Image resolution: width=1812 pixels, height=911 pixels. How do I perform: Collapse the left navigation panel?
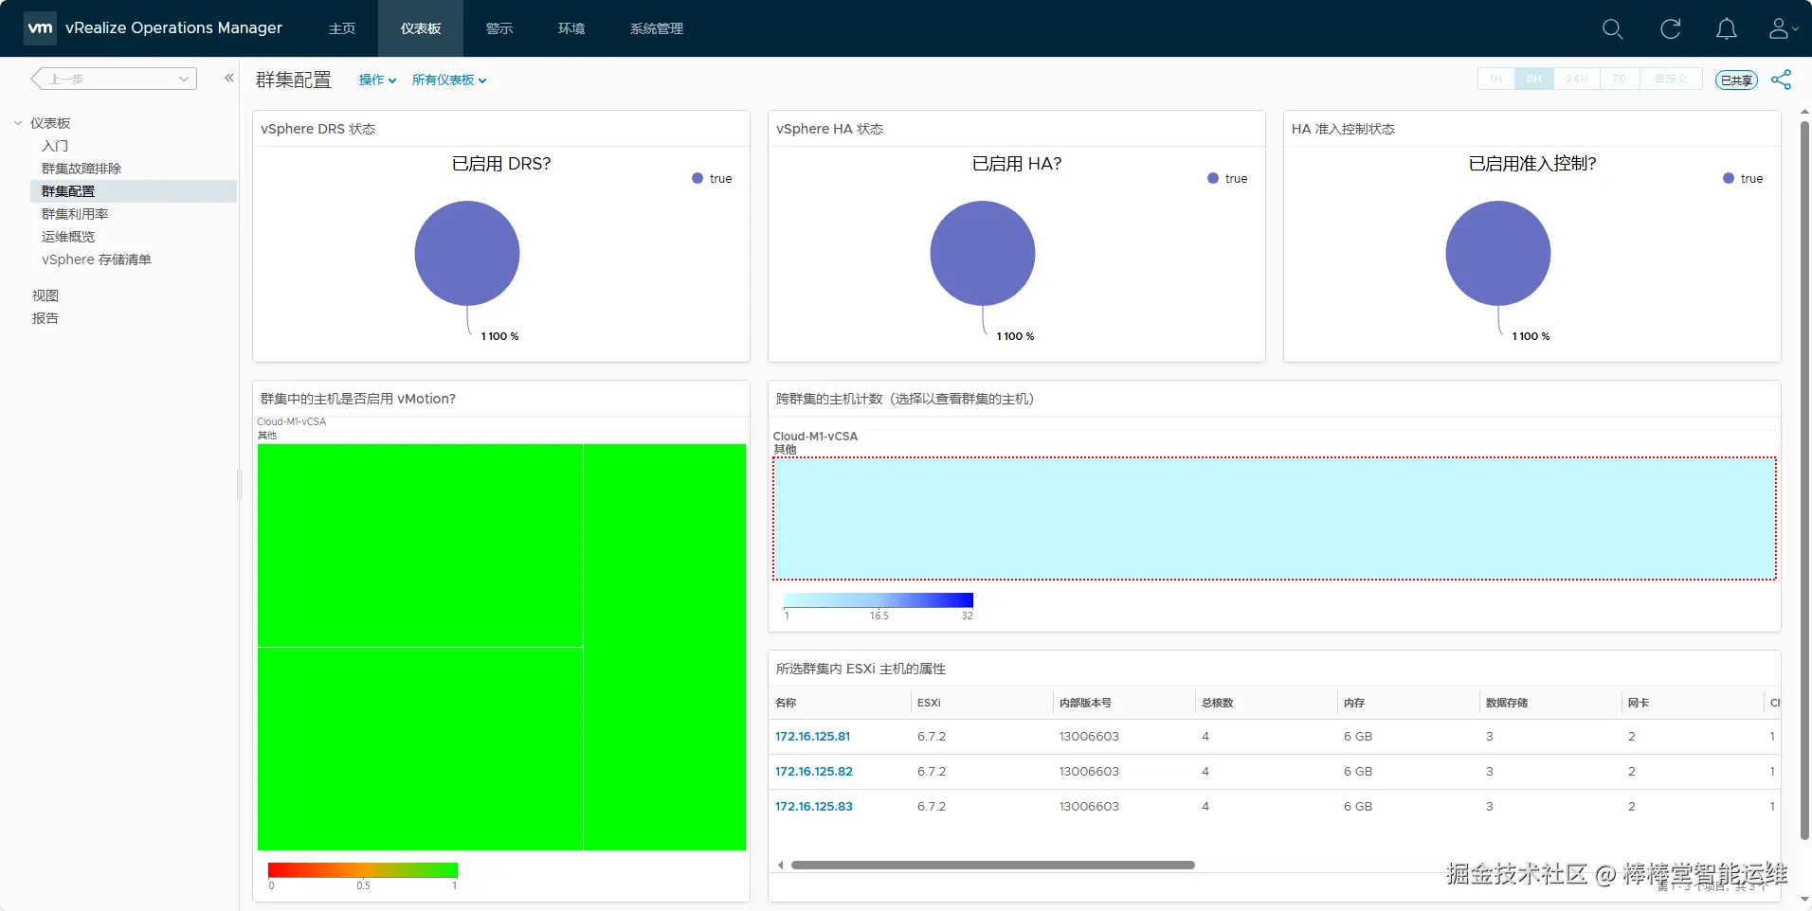click(x=228, y=79)
